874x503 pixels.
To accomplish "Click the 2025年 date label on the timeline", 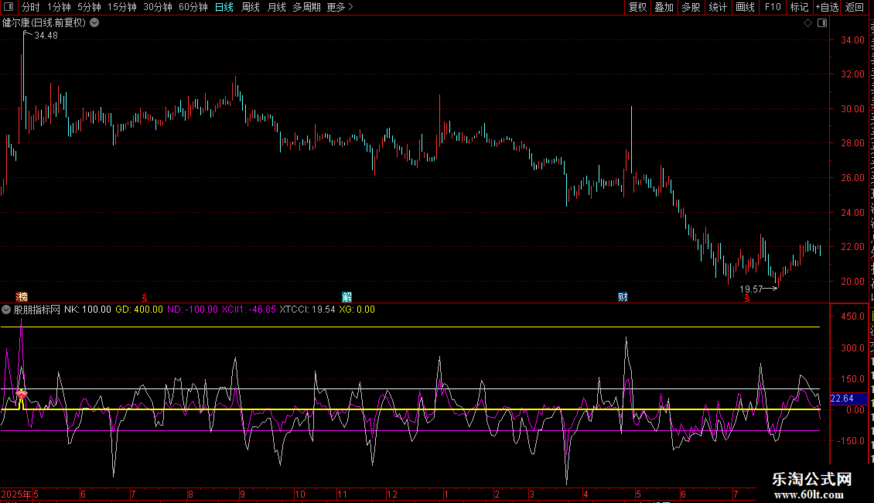I will pyautogui.click(x=16, y=494).
